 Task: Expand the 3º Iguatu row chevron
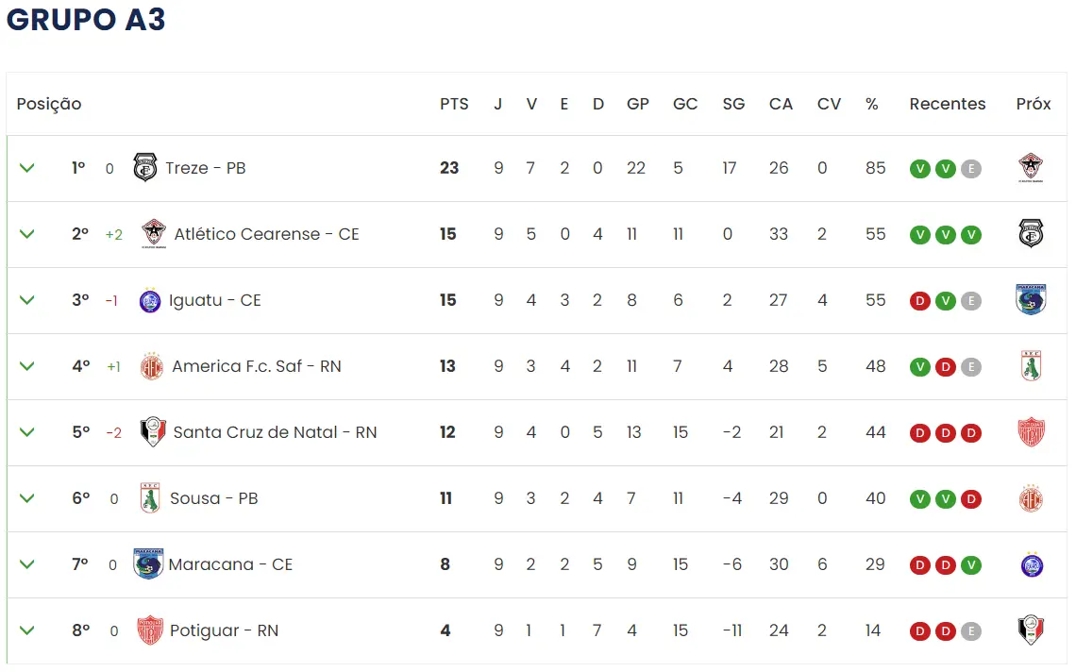[27, 300]
